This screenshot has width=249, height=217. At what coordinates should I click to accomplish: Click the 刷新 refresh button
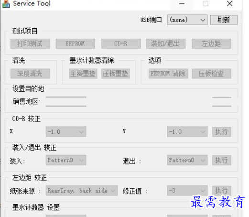pos(224,20)
